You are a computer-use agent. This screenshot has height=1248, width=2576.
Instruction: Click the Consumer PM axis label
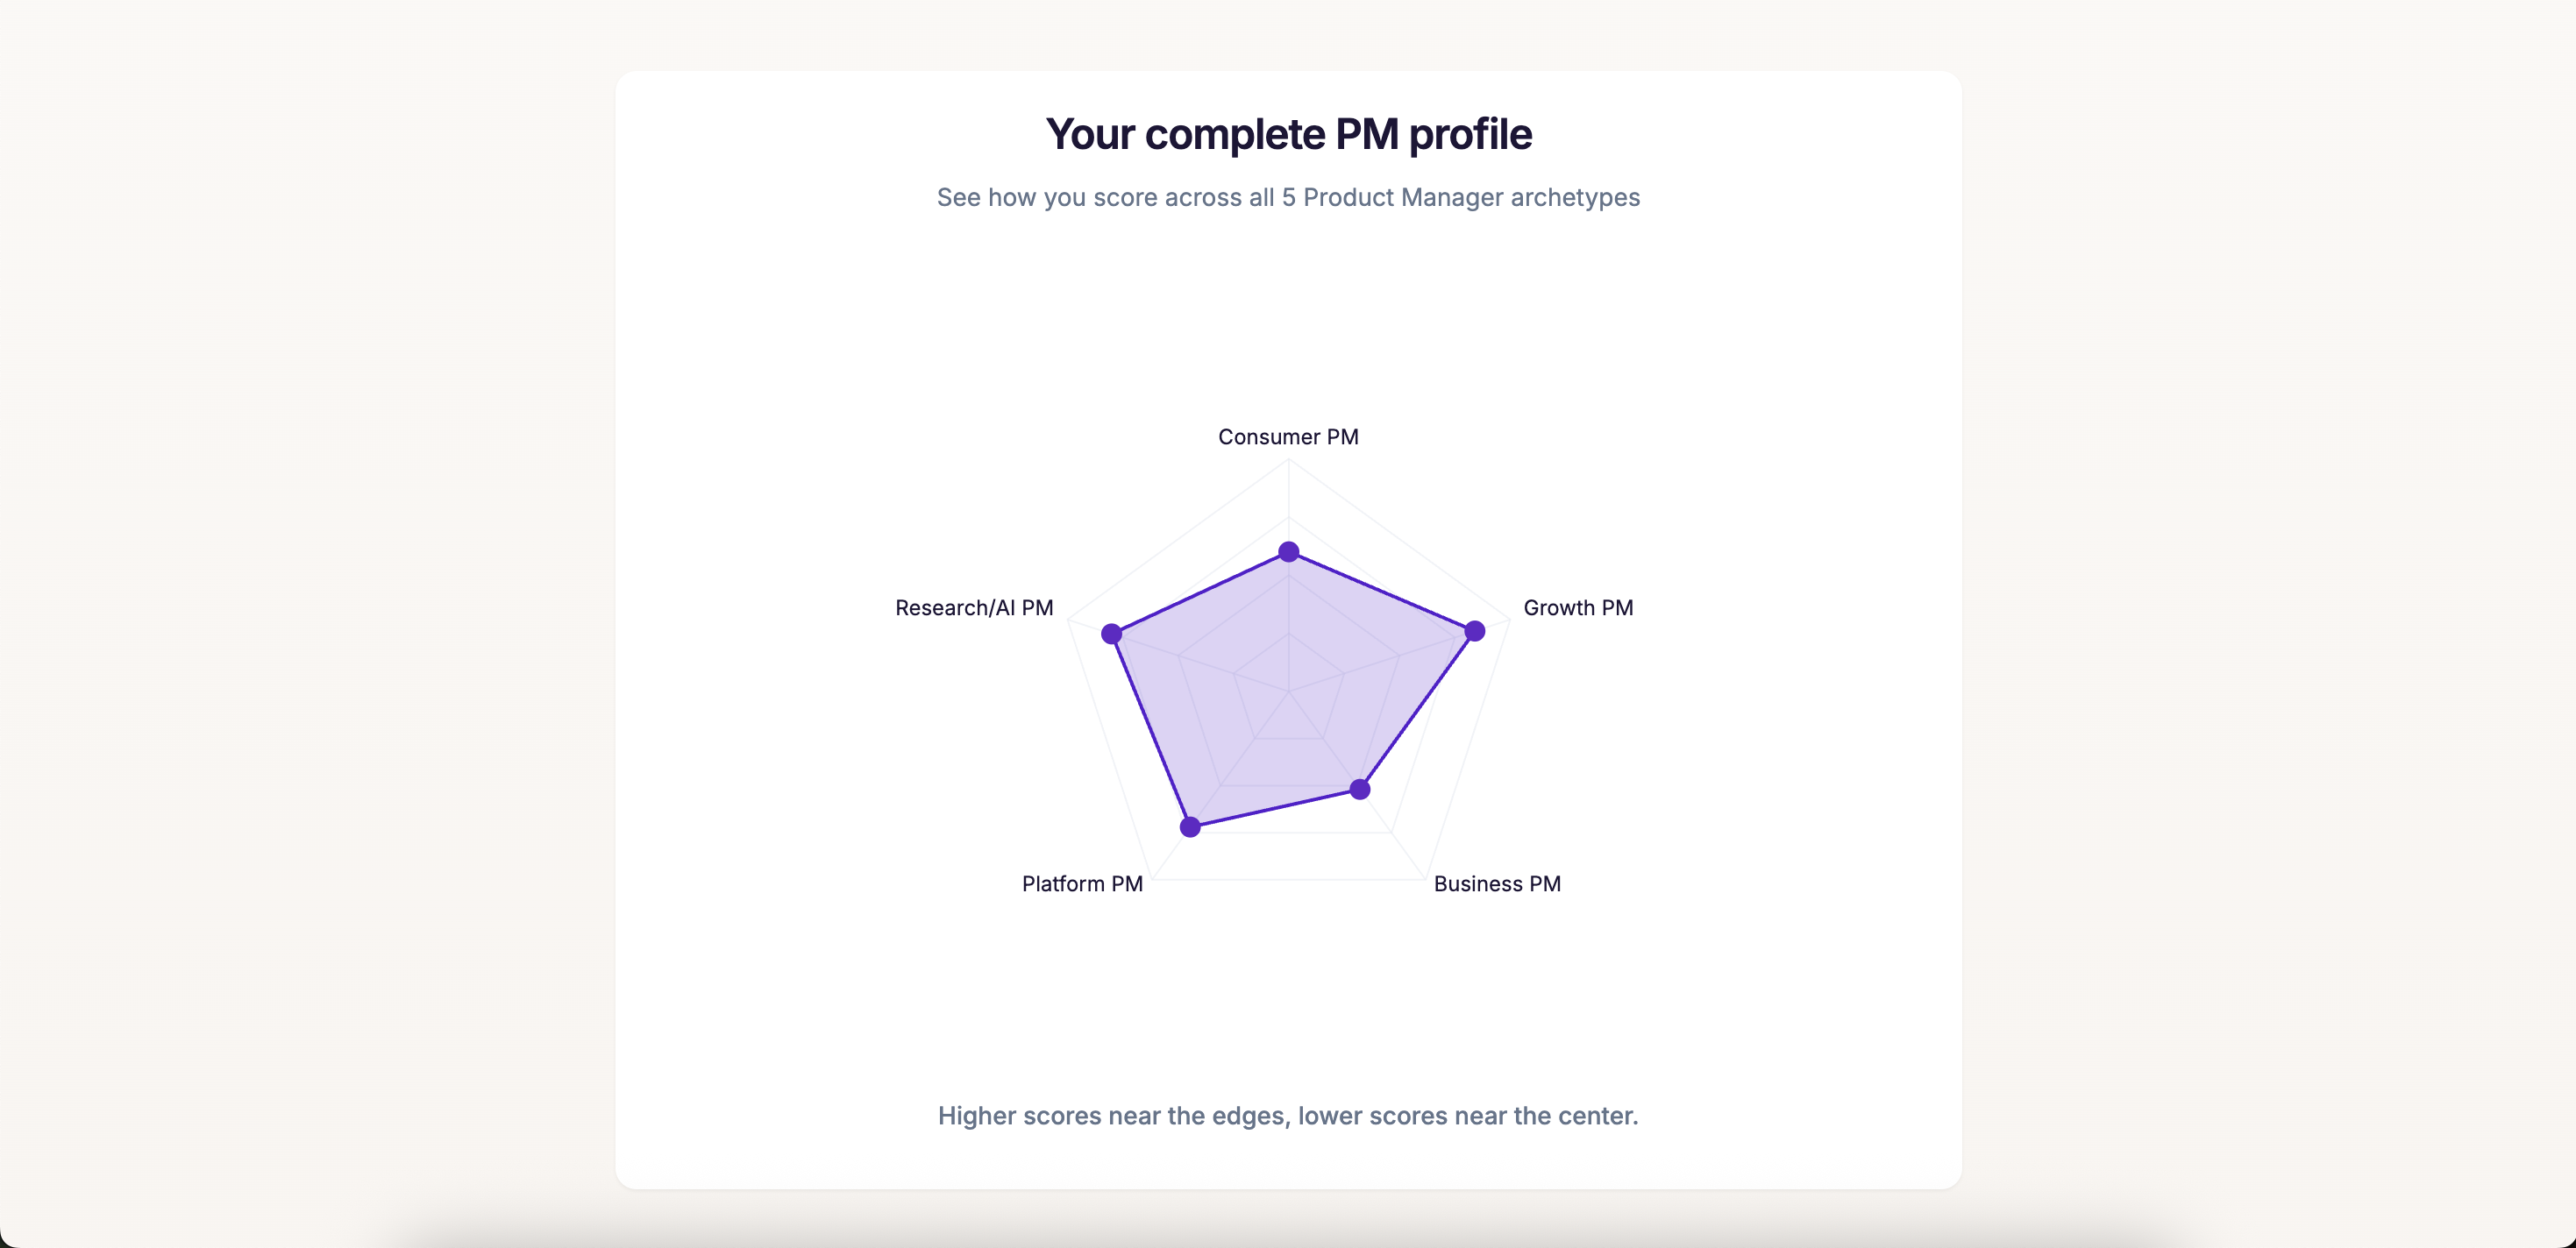point(1288,436)
